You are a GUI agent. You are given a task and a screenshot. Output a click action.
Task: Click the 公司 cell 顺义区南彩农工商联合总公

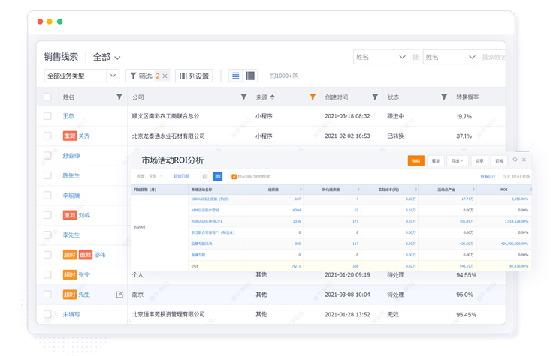click(166, 116)
